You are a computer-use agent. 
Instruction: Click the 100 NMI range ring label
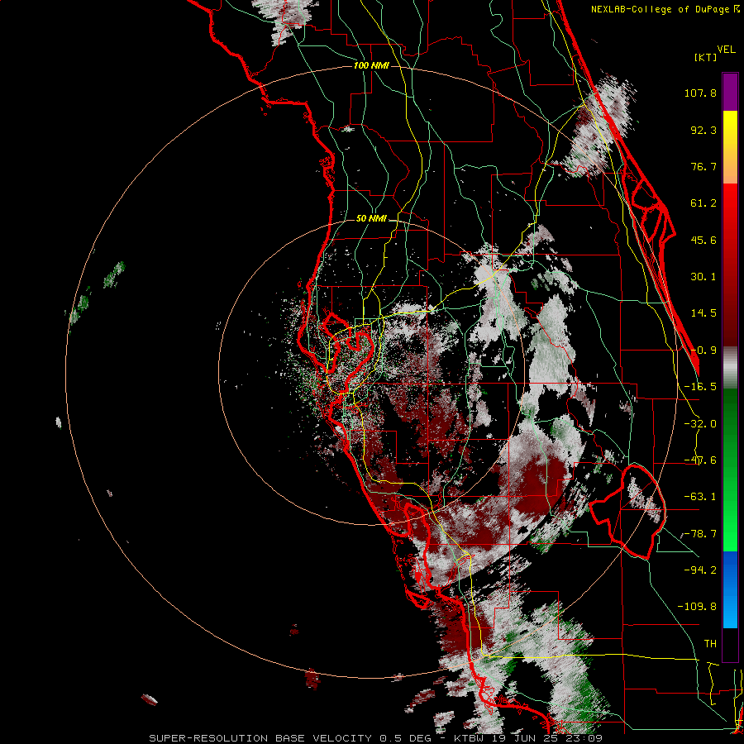(371, 65)
